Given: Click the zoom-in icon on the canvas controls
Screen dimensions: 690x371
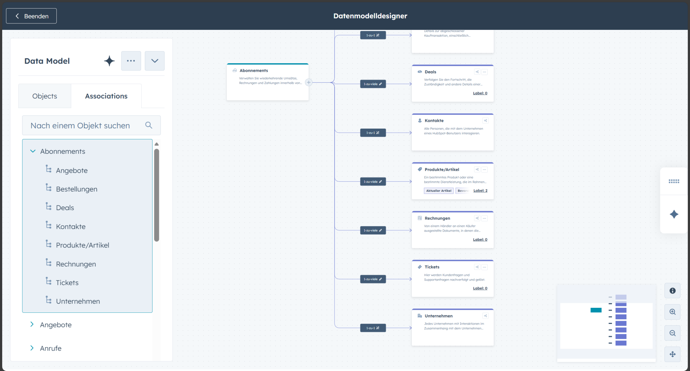Looking at the screenshot, I should [672, 312].
